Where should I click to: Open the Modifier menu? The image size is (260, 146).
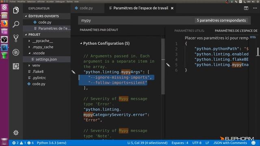(21, 2)
